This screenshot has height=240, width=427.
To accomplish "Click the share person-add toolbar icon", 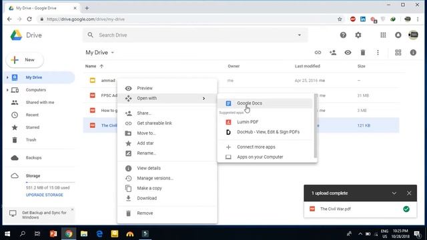I will tap(333, 53).
